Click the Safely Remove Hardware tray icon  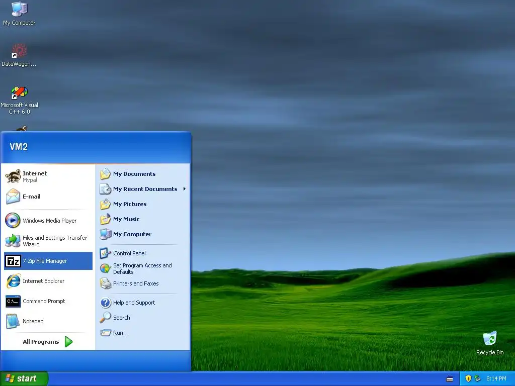478,378
